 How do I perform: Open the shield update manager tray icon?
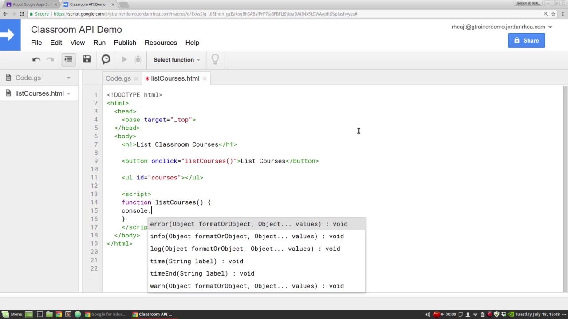point(497,315)
